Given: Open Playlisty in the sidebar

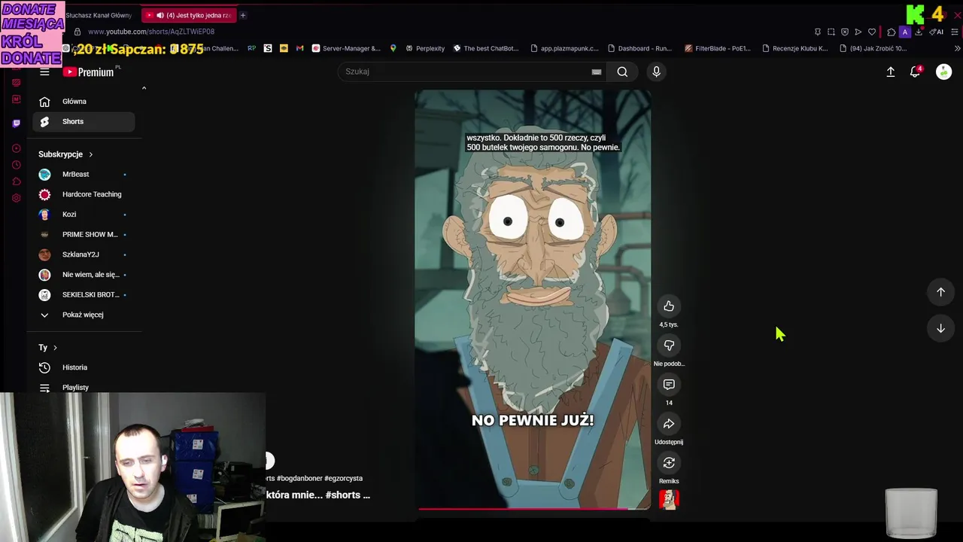Looking at the screenshot, I should pyautogui.click(x=84, y=388).
